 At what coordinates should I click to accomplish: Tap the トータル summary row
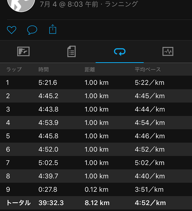(96, 203)
